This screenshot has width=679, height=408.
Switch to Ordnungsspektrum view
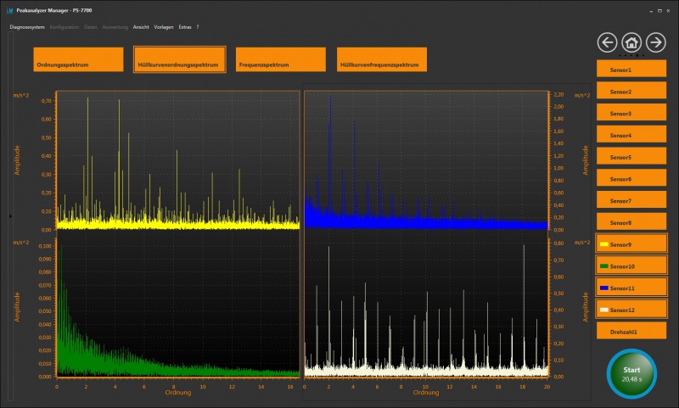click(78, 59)
